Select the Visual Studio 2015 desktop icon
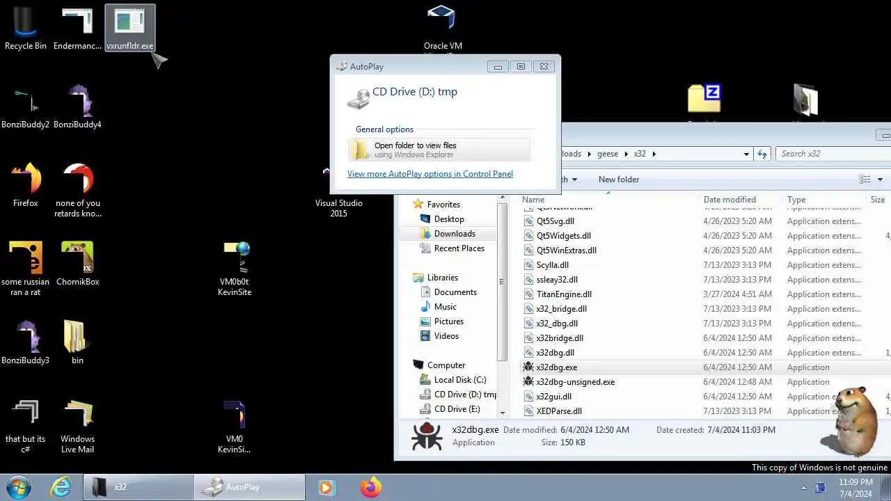The height and width of the screenshot is (501, 891). (339, 191)
